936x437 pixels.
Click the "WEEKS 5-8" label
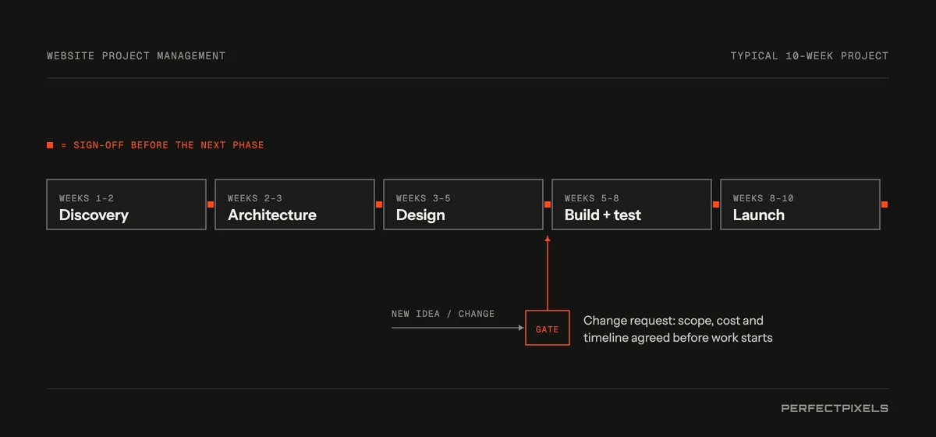[x=592, y=198]
